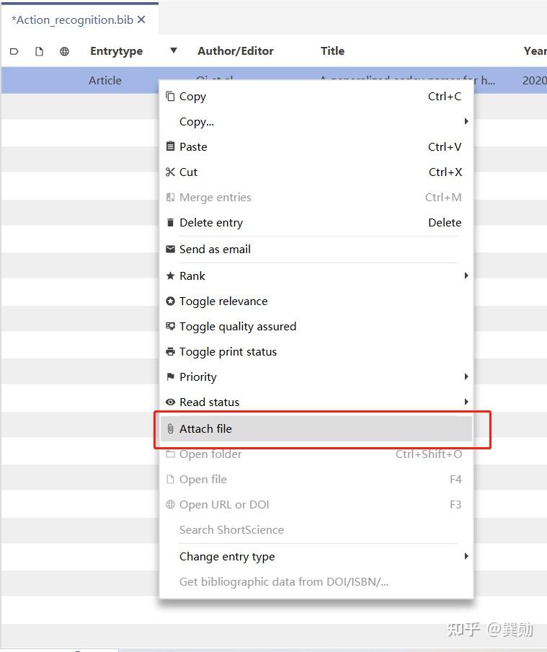Click the Delete entry trash icon

(x=171, y=223)
